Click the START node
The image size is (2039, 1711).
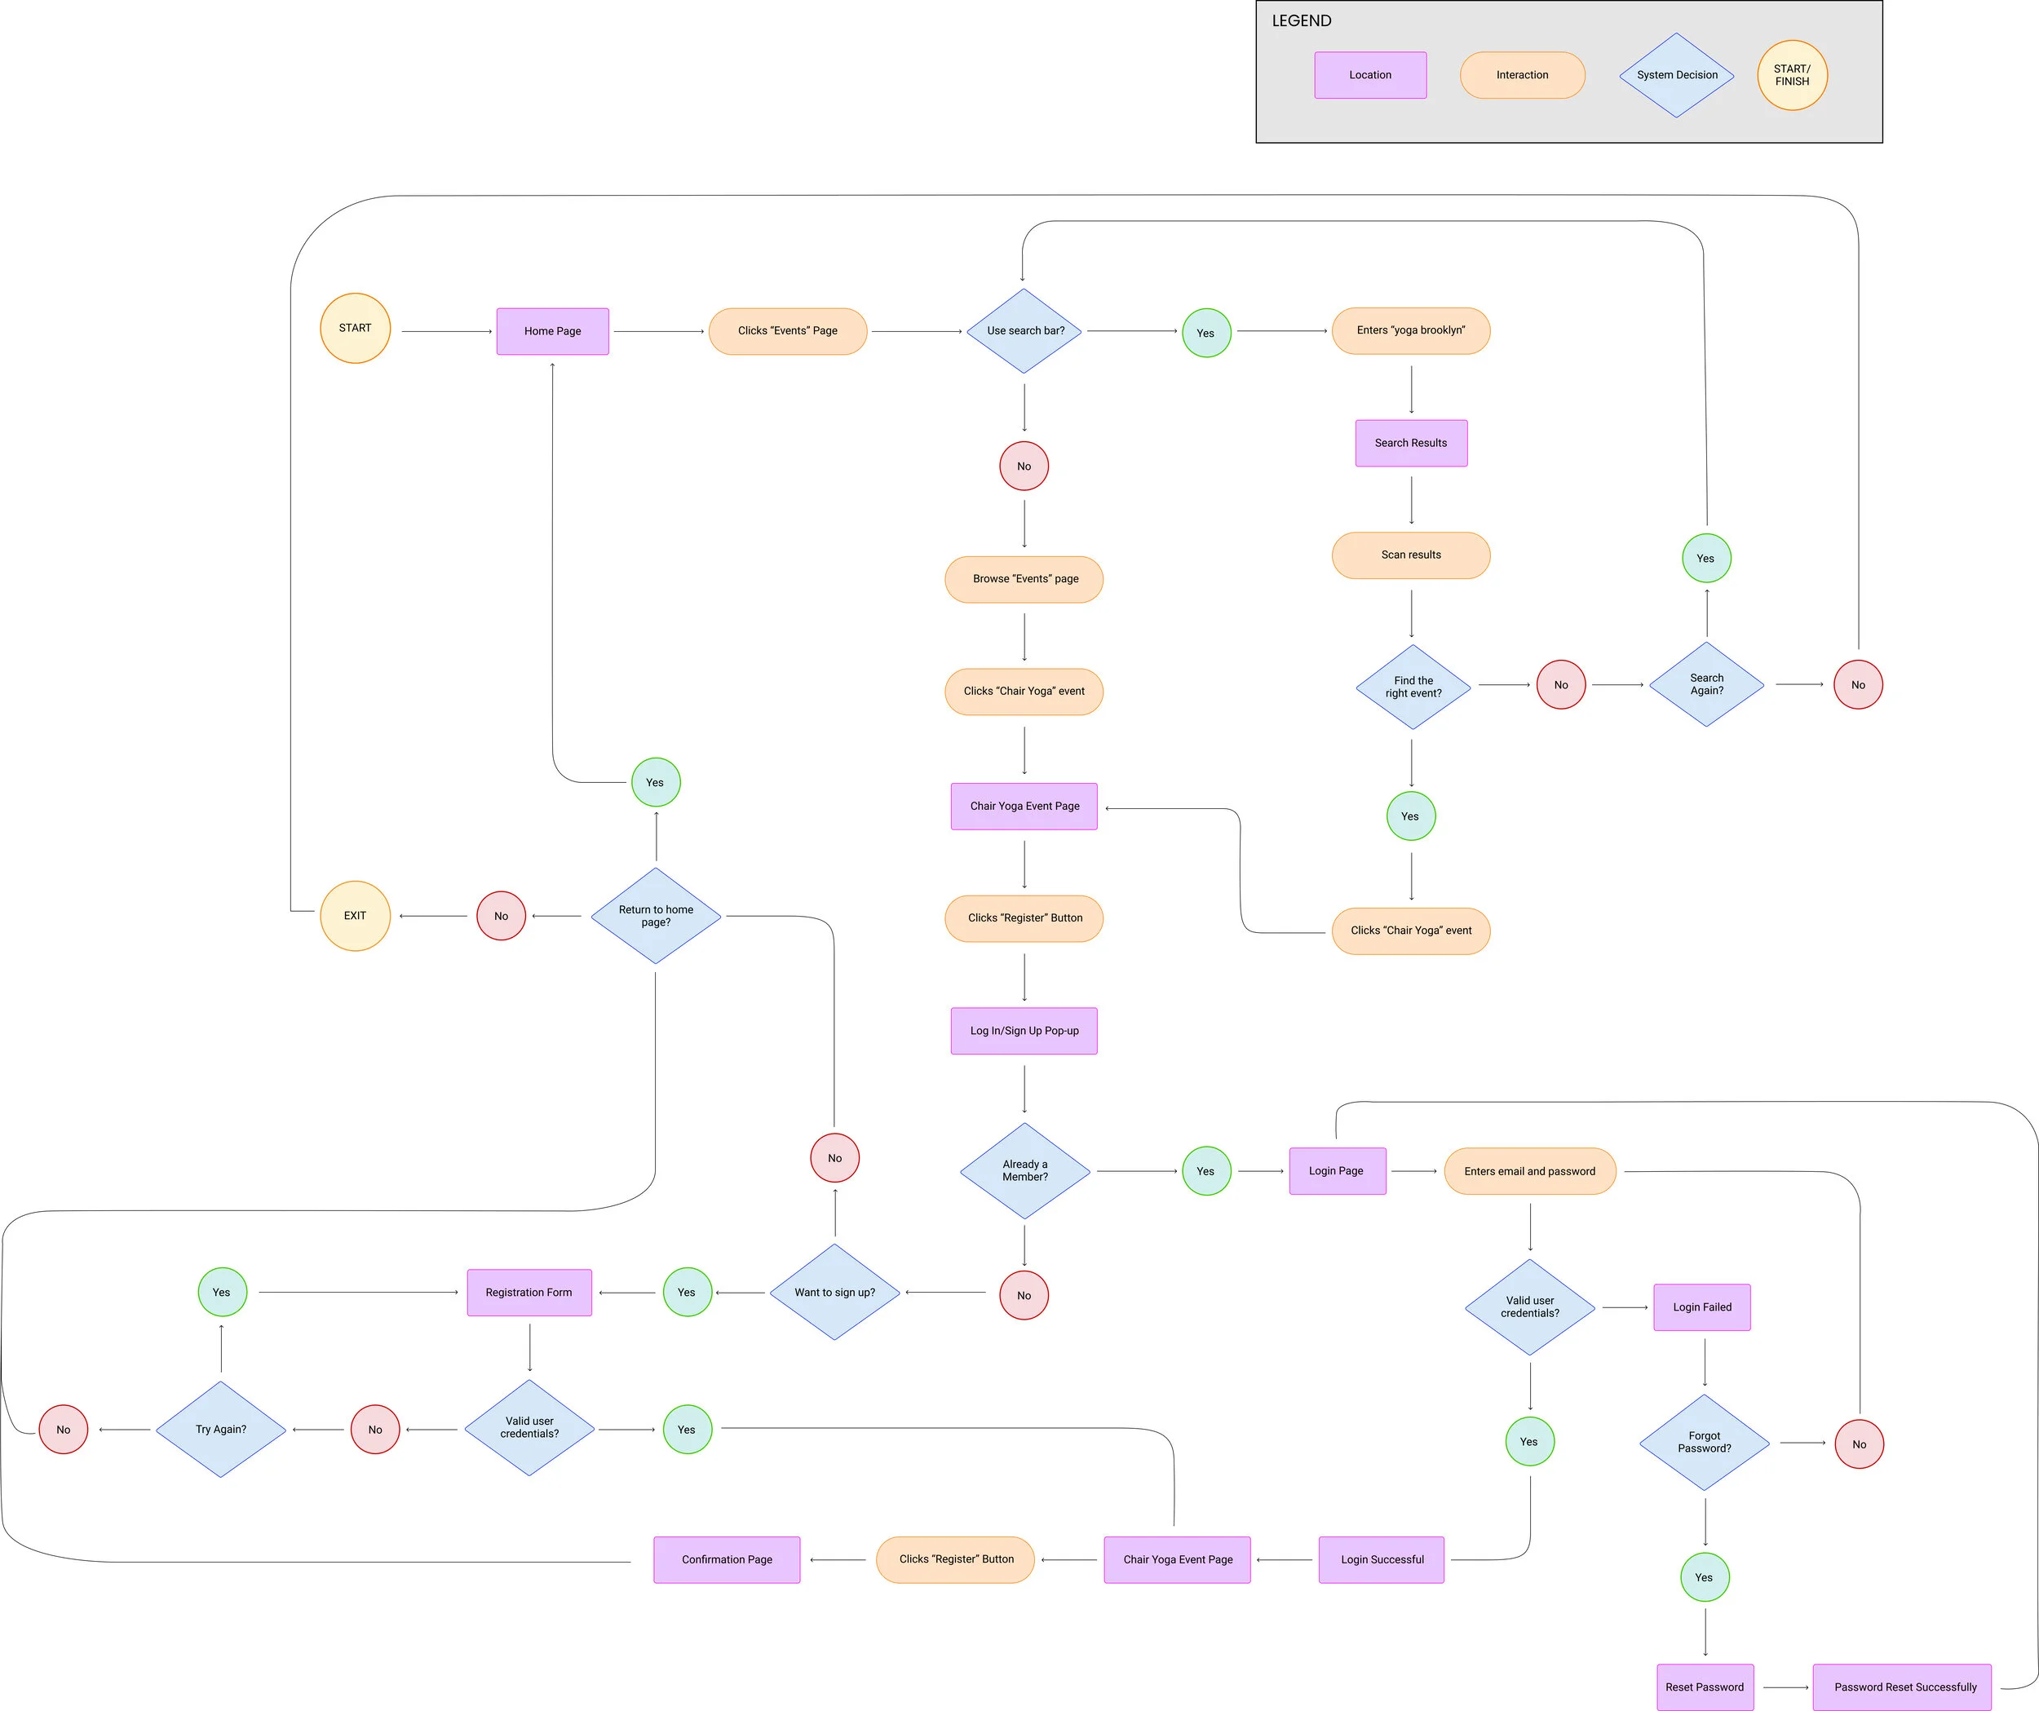(x=355, y=328)
